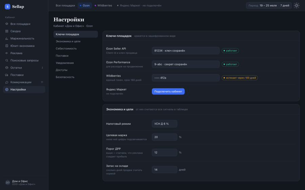
Task: Switch to the Wildberries tab
Action: (103, 5)
